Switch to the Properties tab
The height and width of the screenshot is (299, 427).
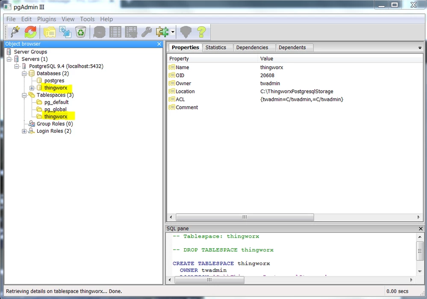click(x=185, y=47)
